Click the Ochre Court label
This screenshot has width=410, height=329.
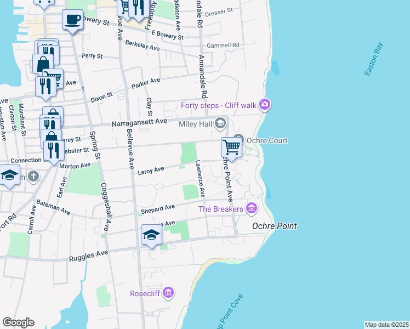[x=267, y=141]
